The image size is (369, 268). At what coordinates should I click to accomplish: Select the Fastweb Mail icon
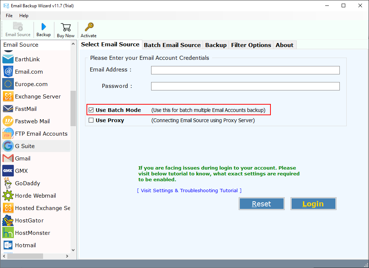[8, 121]
